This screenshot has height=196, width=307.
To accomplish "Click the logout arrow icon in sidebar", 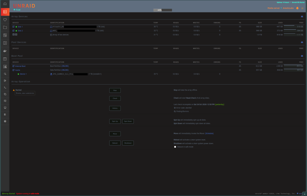I will [5, 81].
